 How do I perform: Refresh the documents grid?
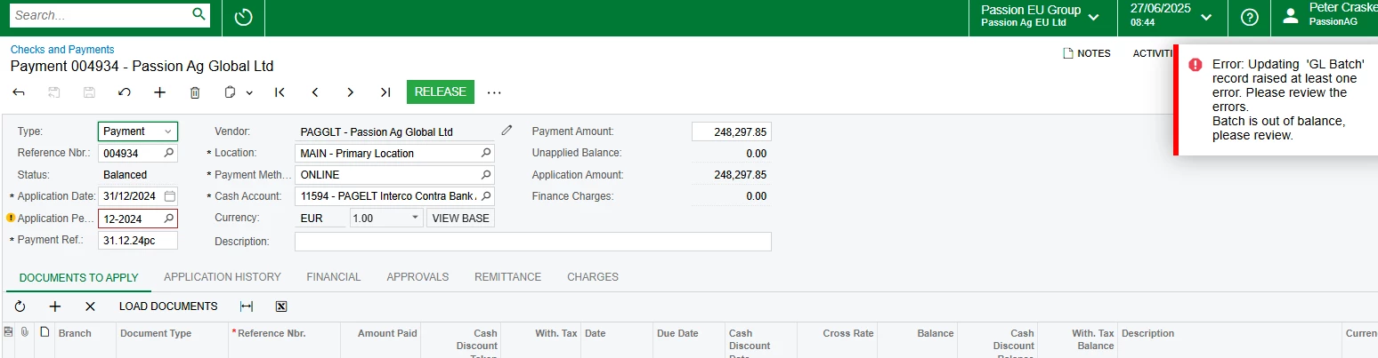point(20,306)
